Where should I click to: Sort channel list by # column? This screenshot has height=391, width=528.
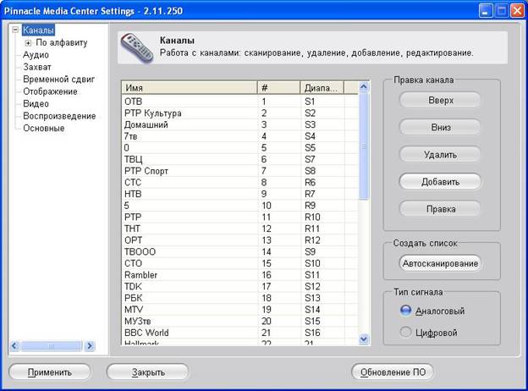tap(278, 88)
